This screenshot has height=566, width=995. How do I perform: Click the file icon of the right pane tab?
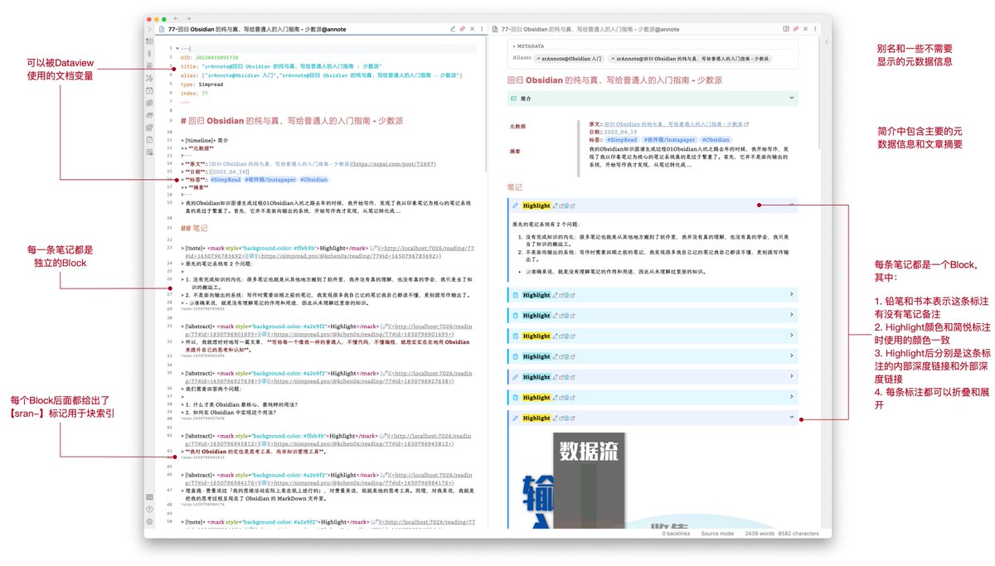click(494, 29)
